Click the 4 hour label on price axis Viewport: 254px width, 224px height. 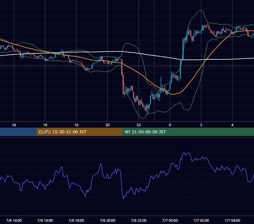pos(232,125)
